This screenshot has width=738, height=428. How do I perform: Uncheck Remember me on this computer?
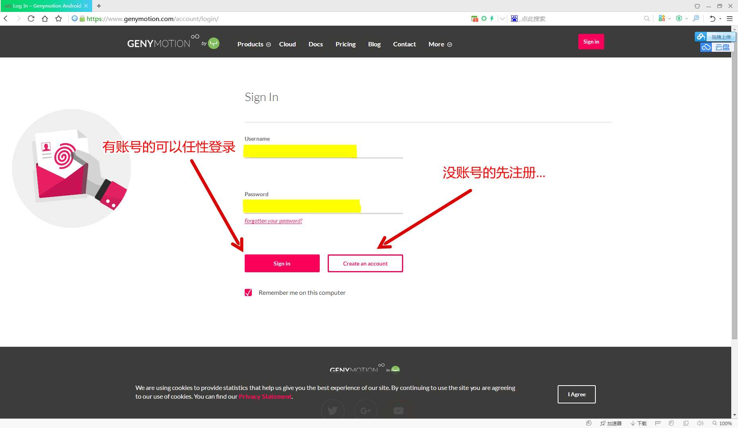248,292
